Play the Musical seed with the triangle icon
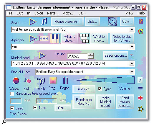Screen dimensions: 154x126 pyautogui.click(x=42, y=55)
